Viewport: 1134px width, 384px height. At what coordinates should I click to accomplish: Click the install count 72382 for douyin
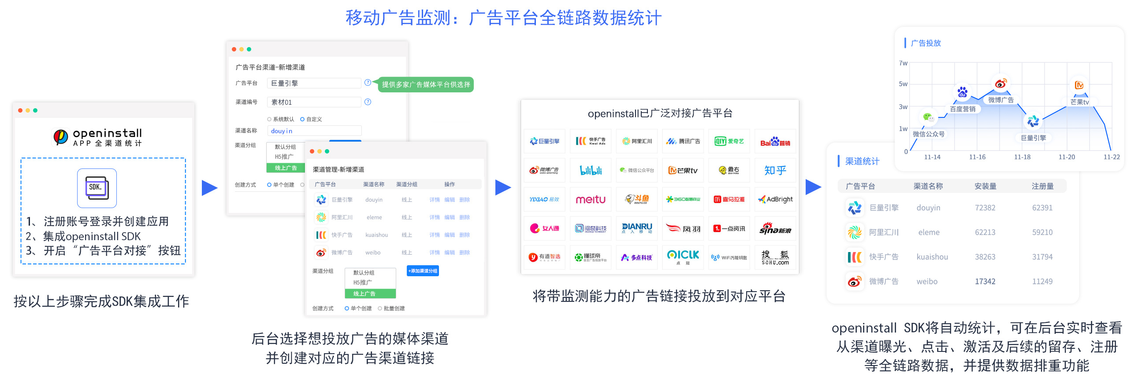click(x=985, y=208)
